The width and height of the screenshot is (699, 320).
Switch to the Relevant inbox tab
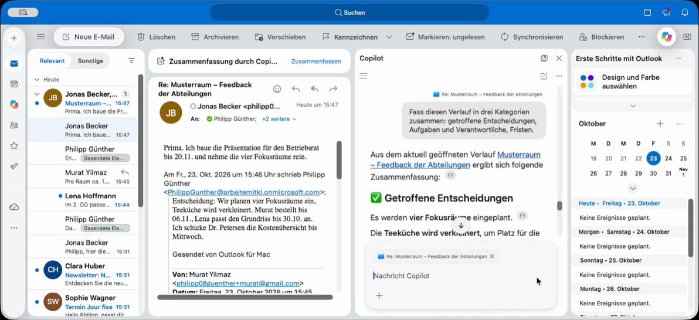pyautogui.click(x=52, y=60)
